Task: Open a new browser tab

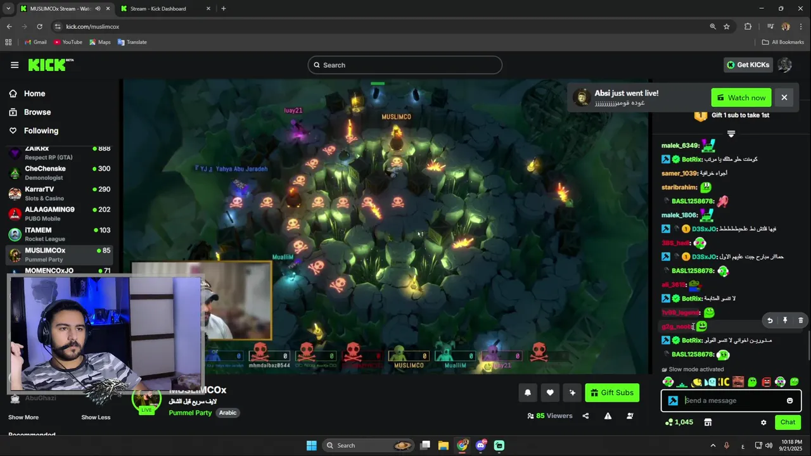Action: (x=223, y=9)
